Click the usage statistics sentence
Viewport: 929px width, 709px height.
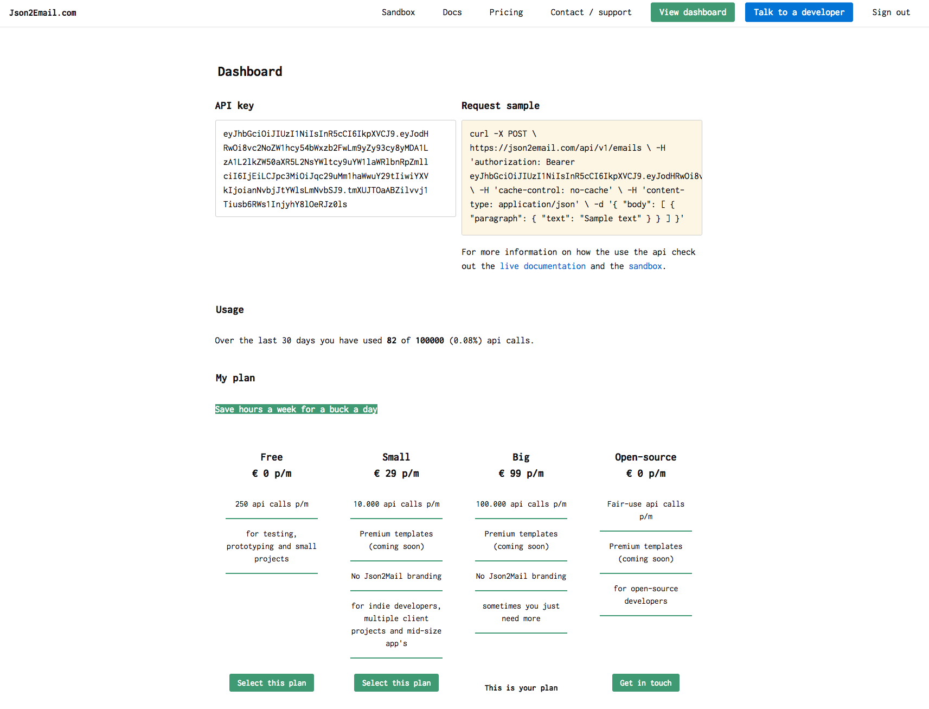[x=374, y=340]
